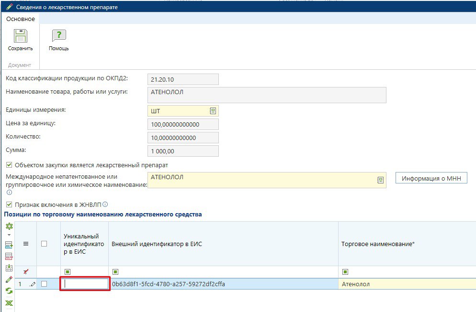476x312 pixels.
Task: Refresh the table with the green arrows icon
Action: tap(9, 291)
